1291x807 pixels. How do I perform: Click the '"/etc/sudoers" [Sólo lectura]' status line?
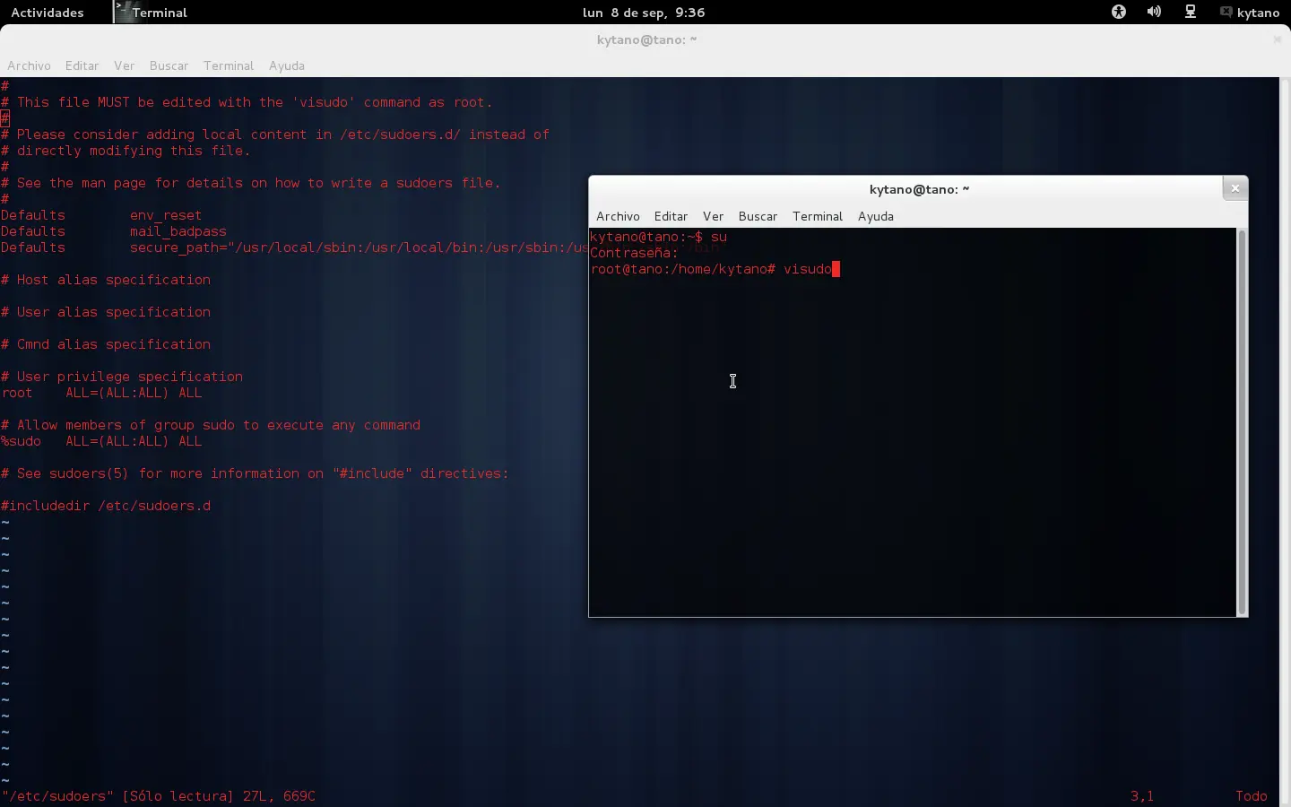[x=159, y=796]
